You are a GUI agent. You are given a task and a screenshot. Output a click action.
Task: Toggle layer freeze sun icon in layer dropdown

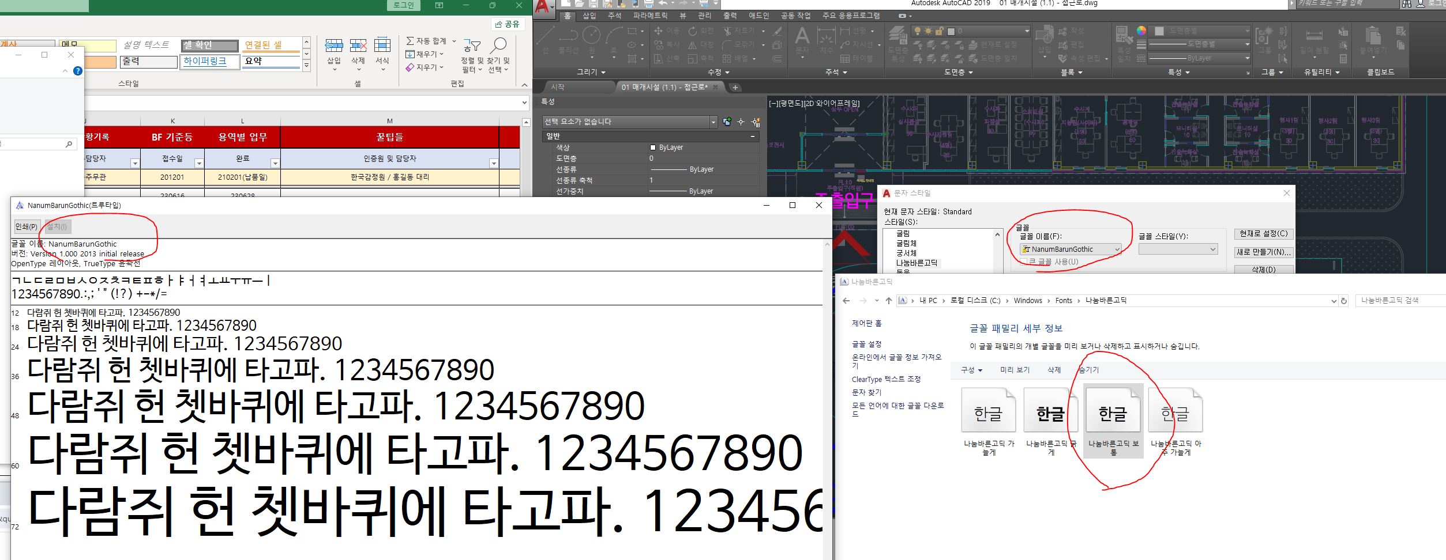tap(928, 31)
